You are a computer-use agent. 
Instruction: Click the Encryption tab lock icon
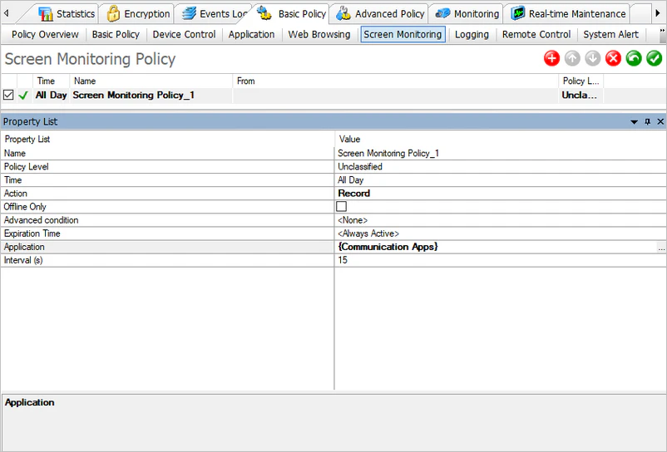(x=113, y=13)
